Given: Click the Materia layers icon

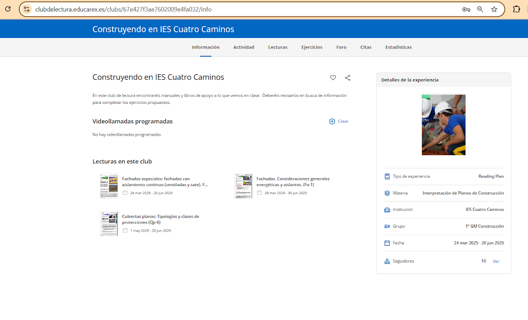Looking at the screenshot, I should tap(387, 193).
